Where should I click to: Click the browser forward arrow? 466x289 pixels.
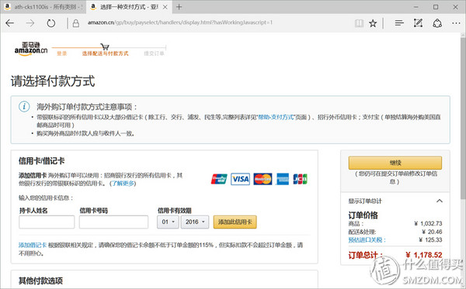30,23
